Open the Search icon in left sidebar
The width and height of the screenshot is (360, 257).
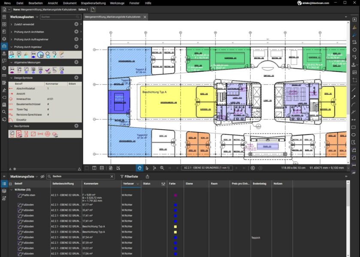pos(4,112)
